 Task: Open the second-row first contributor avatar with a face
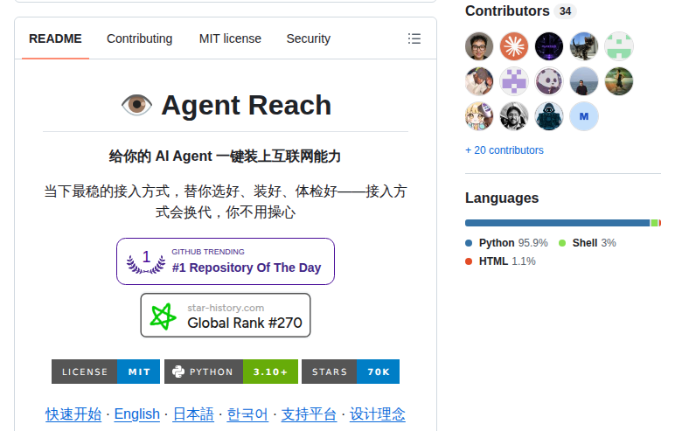tap(479, 81)
